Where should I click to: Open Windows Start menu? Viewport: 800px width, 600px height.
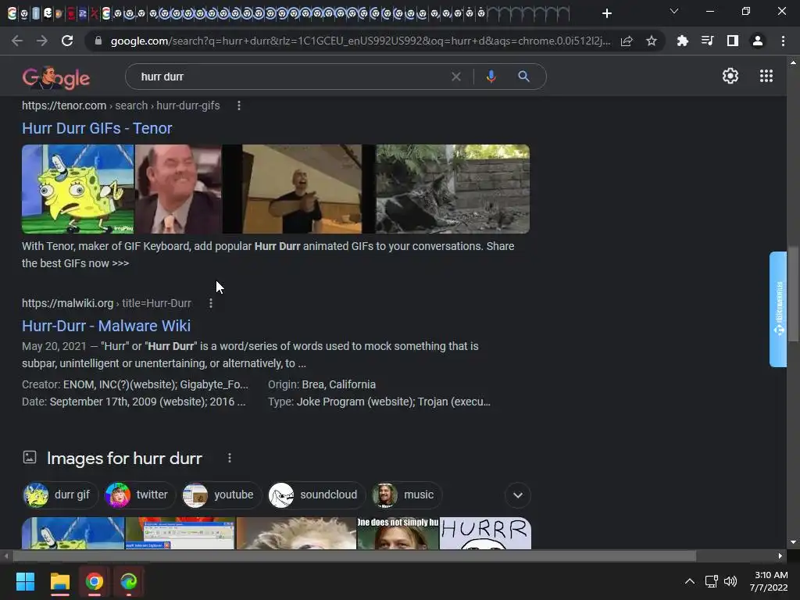tap(25, 581)
